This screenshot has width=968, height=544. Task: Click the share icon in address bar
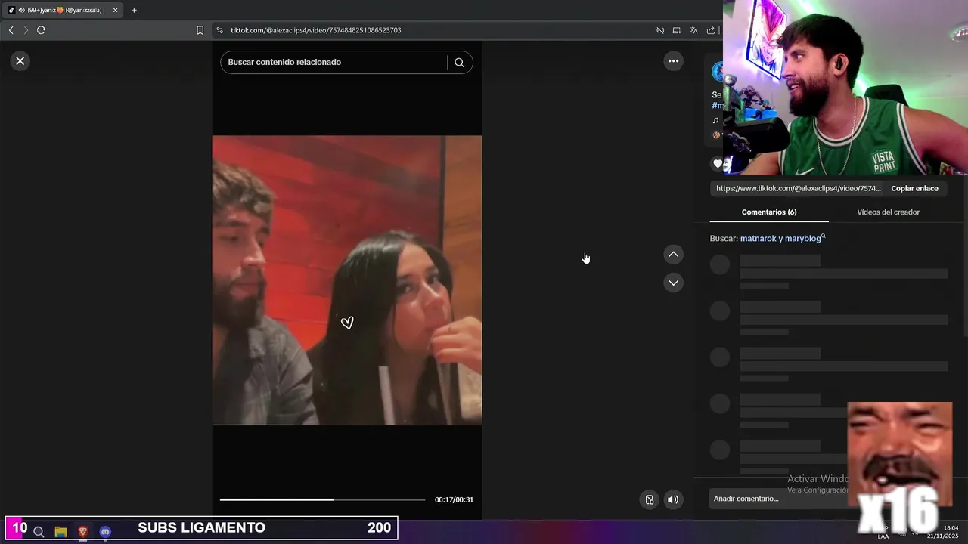[x=710, y=30]
